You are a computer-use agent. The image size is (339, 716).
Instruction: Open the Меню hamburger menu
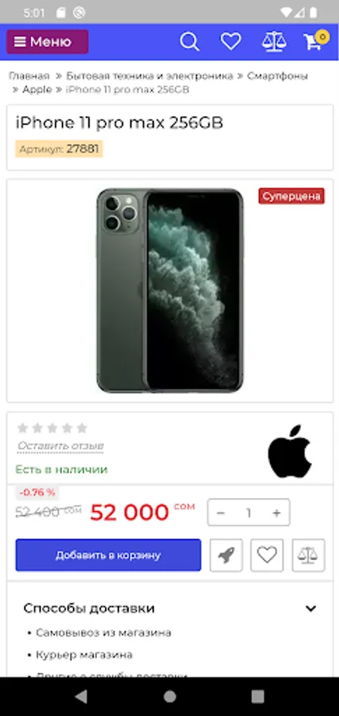tap(48, 42)
